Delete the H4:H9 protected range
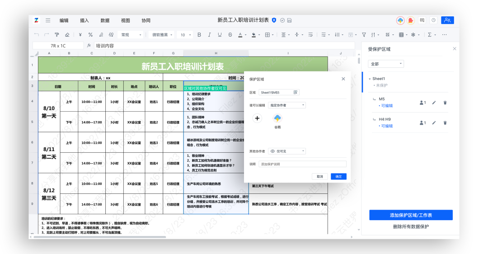Image resolution: width=488 pixels, height=254 pixels. pos(445,122)
